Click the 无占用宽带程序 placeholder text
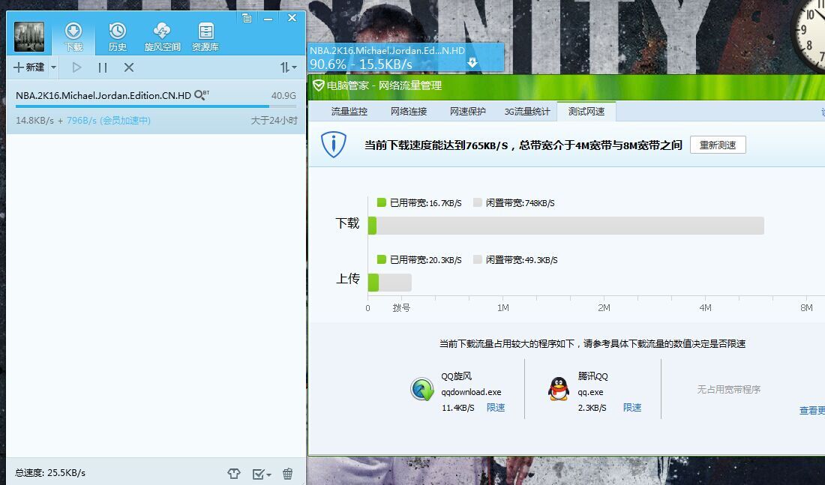Screen dimensions: 825x485 729,389
